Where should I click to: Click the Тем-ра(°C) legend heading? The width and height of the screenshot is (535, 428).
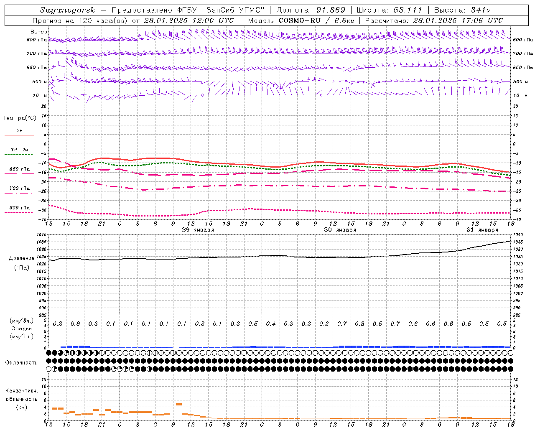[x=20, y=118]
